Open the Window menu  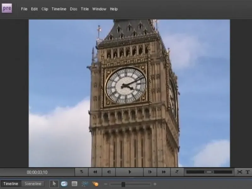click(99, 9)
